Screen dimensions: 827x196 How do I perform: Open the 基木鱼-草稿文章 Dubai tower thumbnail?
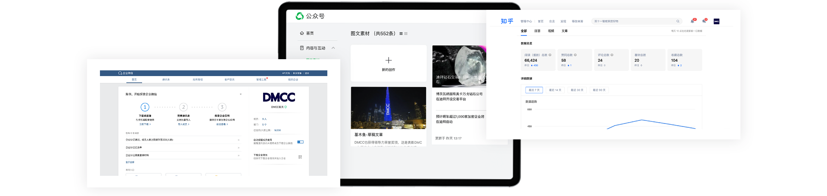[x=389, y=108]
